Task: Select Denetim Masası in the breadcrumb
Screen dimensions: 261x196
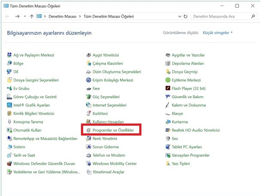Action: tap(63, 16)
